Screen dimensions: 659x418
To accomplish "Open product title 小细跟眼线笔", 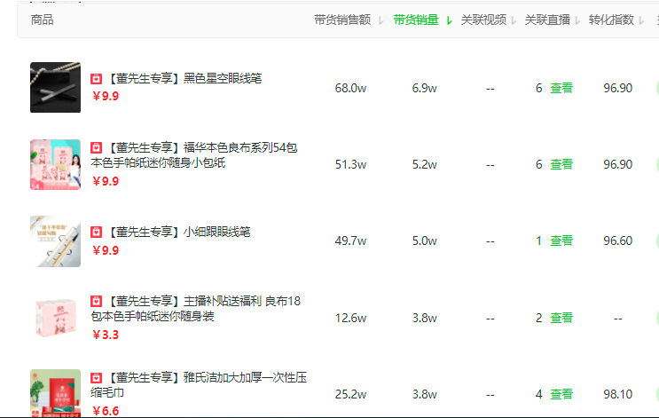I will (x=179, y=232).
